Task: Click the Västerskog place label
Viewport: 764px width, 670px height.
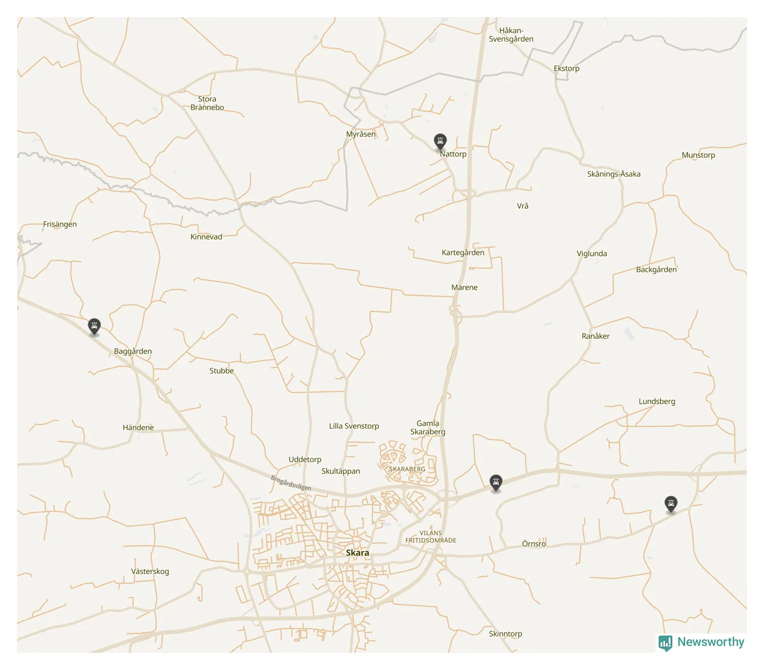Action: click(150, 571)
